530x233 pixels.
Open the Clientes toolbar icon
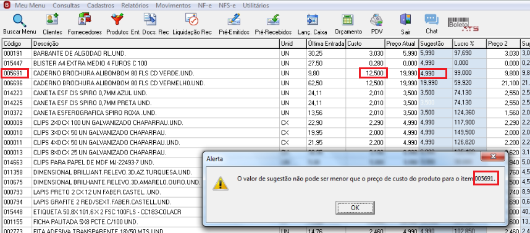53,20
